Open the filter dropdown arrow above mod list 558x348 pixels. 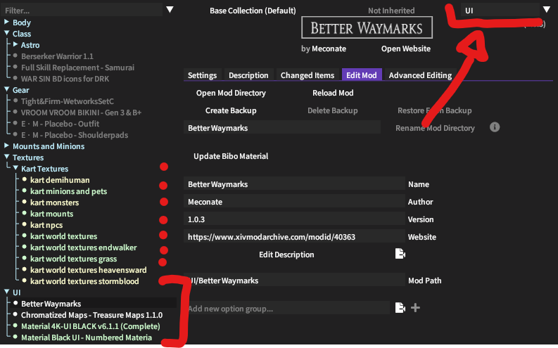(x=169, y=10)
